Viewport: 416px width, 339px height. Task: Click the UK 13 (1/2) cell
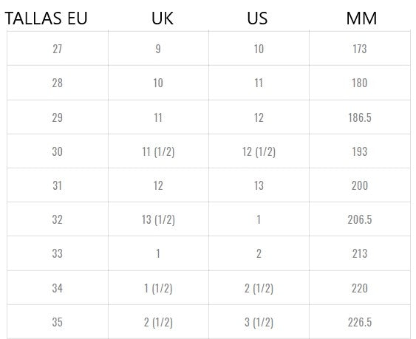point(158,219)
